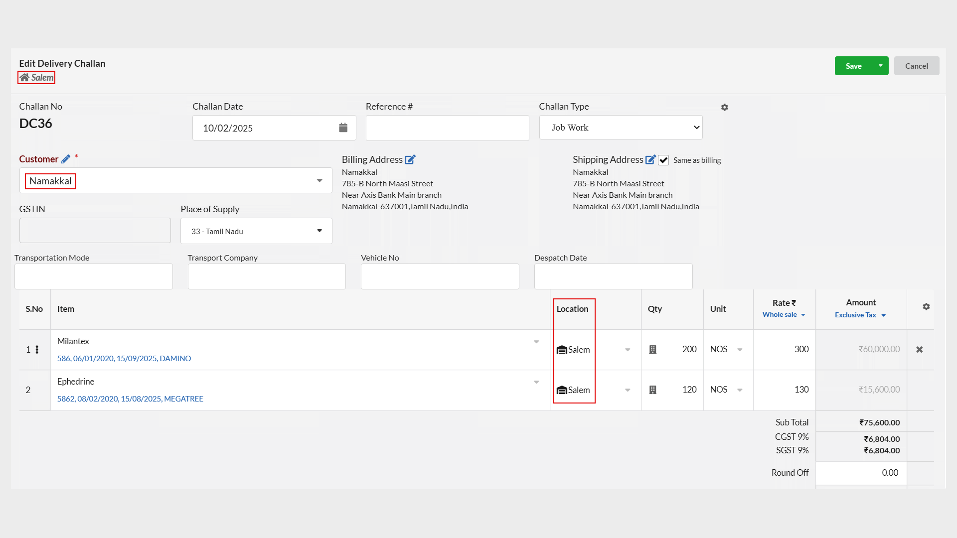
Task: Click the column settings gear icon
Action: pos(926,307)
